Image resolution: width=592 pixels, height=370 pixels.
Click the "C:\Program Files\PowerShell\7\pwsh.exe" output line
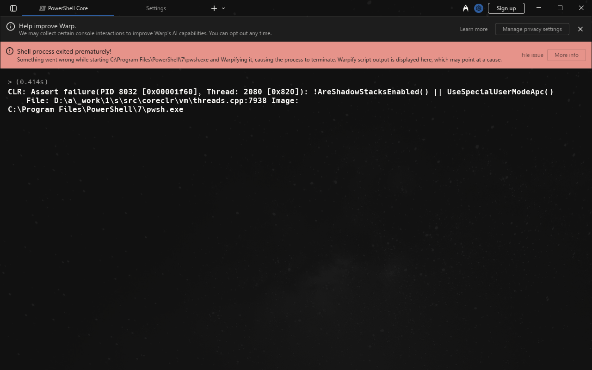[x=96, y=110]
